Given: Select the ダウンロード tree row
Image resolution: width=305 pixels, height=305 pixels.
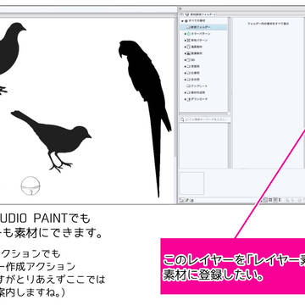Looking at the screenshot, I should [203, 99].
